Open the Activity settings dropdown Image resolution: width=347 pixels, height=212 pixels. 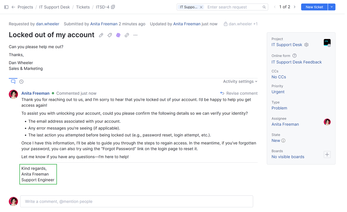pos(240,82)
